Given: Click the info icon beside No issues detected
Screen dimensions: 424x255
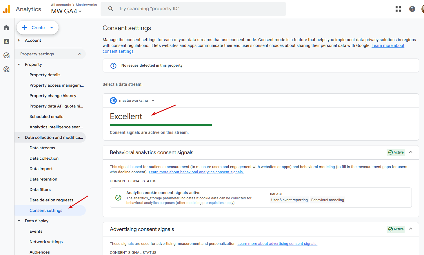Looking at the screenshot, I should pyautogui.click(x=113, y=66).
